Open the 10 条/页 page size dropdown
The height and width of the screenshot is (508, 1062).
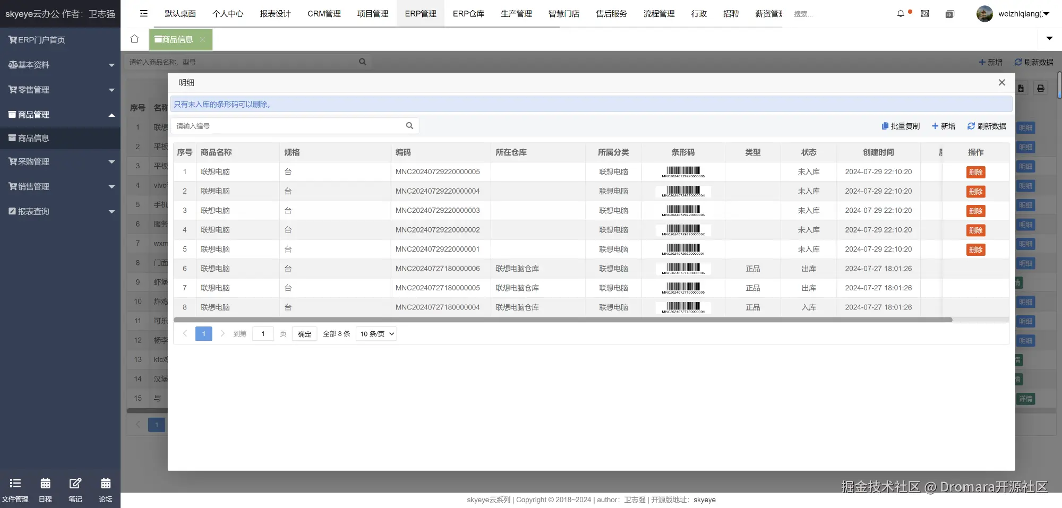(376, 334)
